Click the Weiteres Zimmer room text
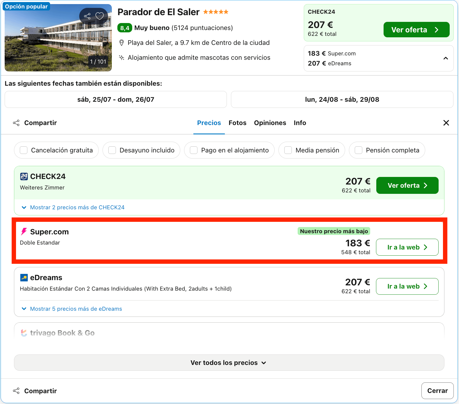Image resolution: width=459 pixels, height=404 pixels. (x=42, y=187)
